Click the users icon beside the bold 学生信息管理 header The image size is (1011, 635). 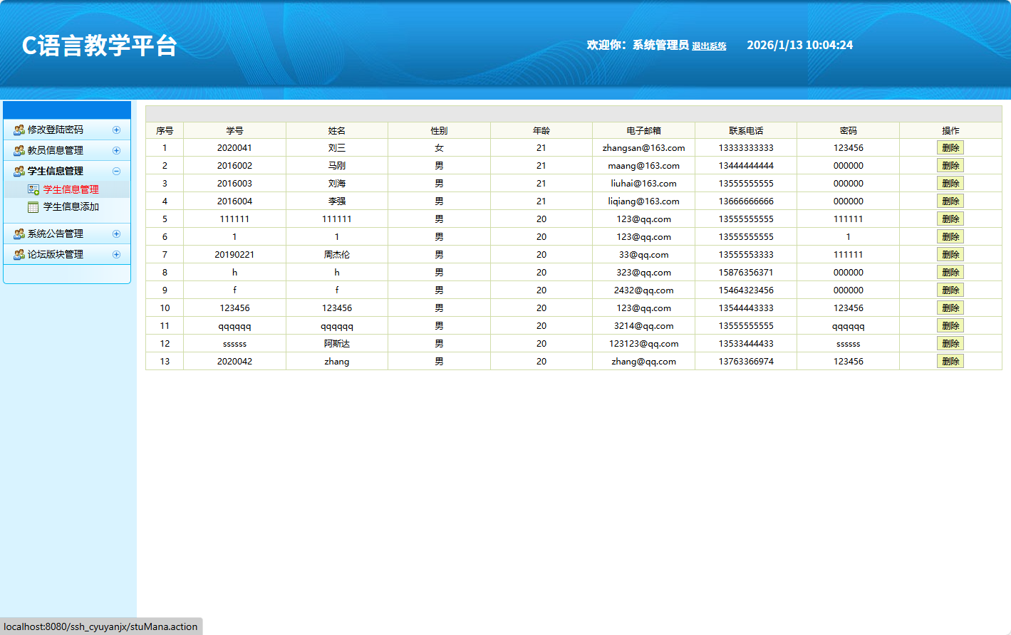(x=19, y=172)
